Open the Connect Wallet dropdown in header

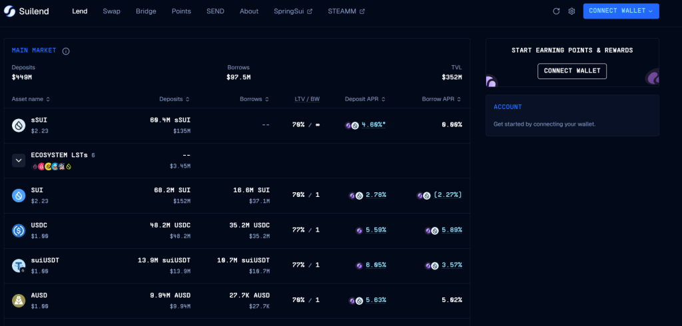pos(621,11)
